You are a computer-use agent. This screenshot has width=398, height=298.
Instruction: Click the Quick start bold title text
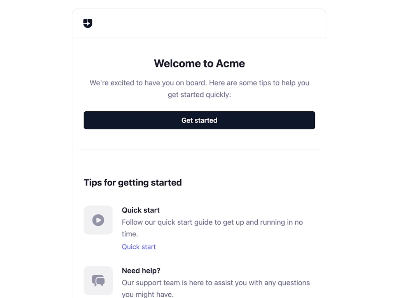point(141,210)
